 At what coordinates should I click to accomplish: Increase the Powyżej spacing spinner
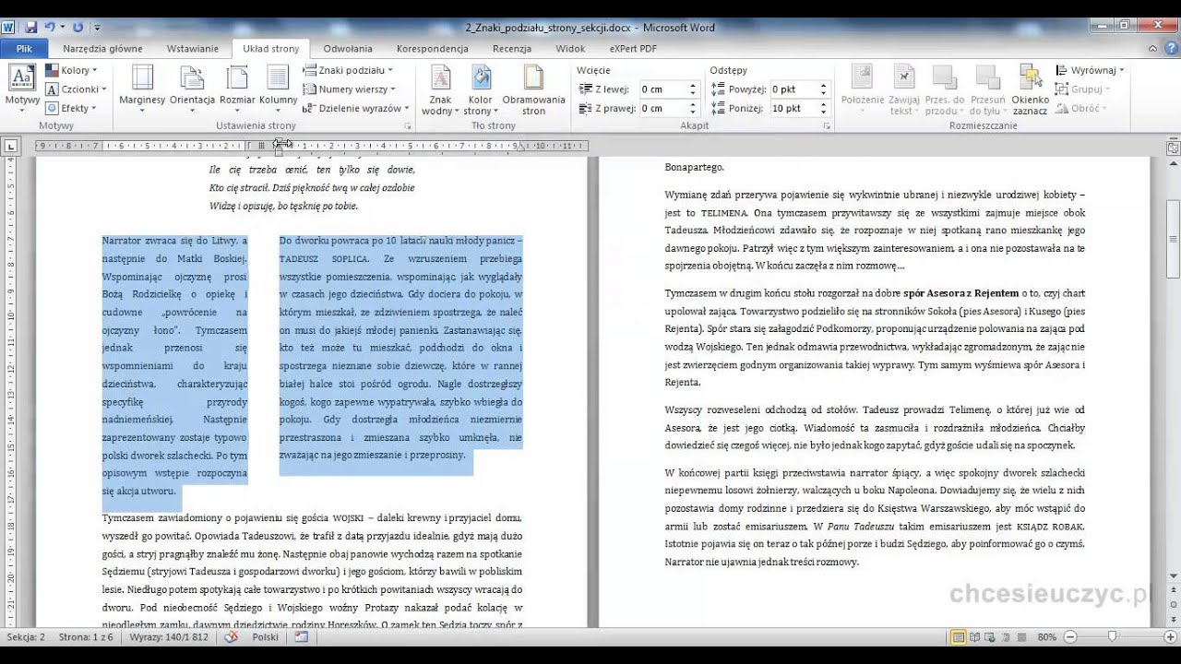click(x=823, y=86)
